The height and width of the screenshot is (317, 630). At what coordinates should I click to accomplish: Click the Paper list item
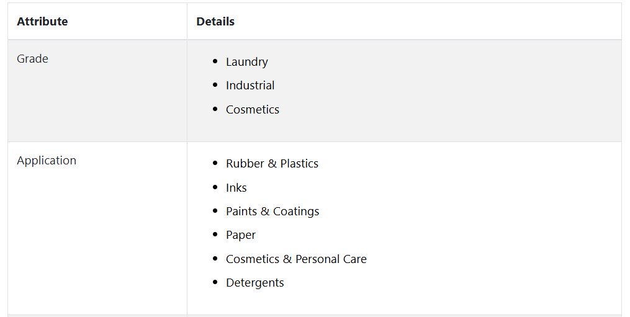[x=241, y=235]
